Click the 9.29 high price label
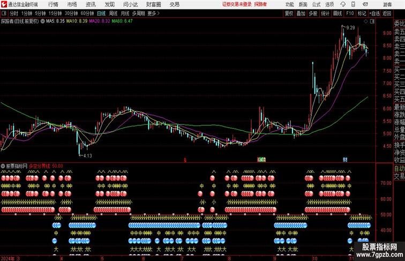Image resolution: width=405 pixels, height=261 pixels. [x=350, y=28]
